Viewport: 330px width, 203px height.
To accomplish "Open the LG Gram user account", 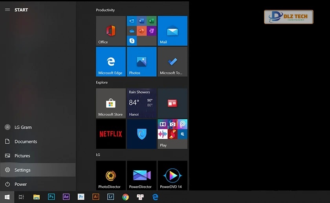I will pyautogui.click(x=38, y=127).
